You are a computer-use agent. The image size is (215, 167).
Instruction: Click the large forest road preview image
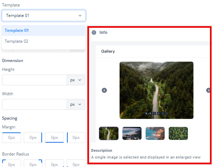[156, 90]
